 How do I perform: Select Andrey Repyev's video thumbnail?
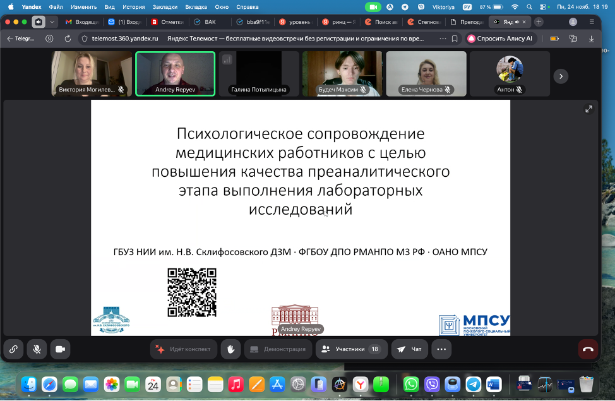tap(175, 73)
